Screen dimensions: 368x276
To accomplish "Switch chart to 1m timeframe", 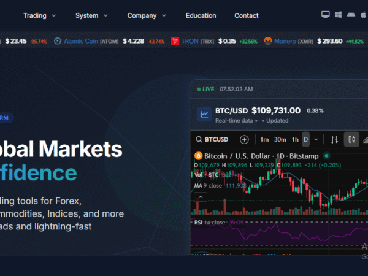I will tap(264, 139).
